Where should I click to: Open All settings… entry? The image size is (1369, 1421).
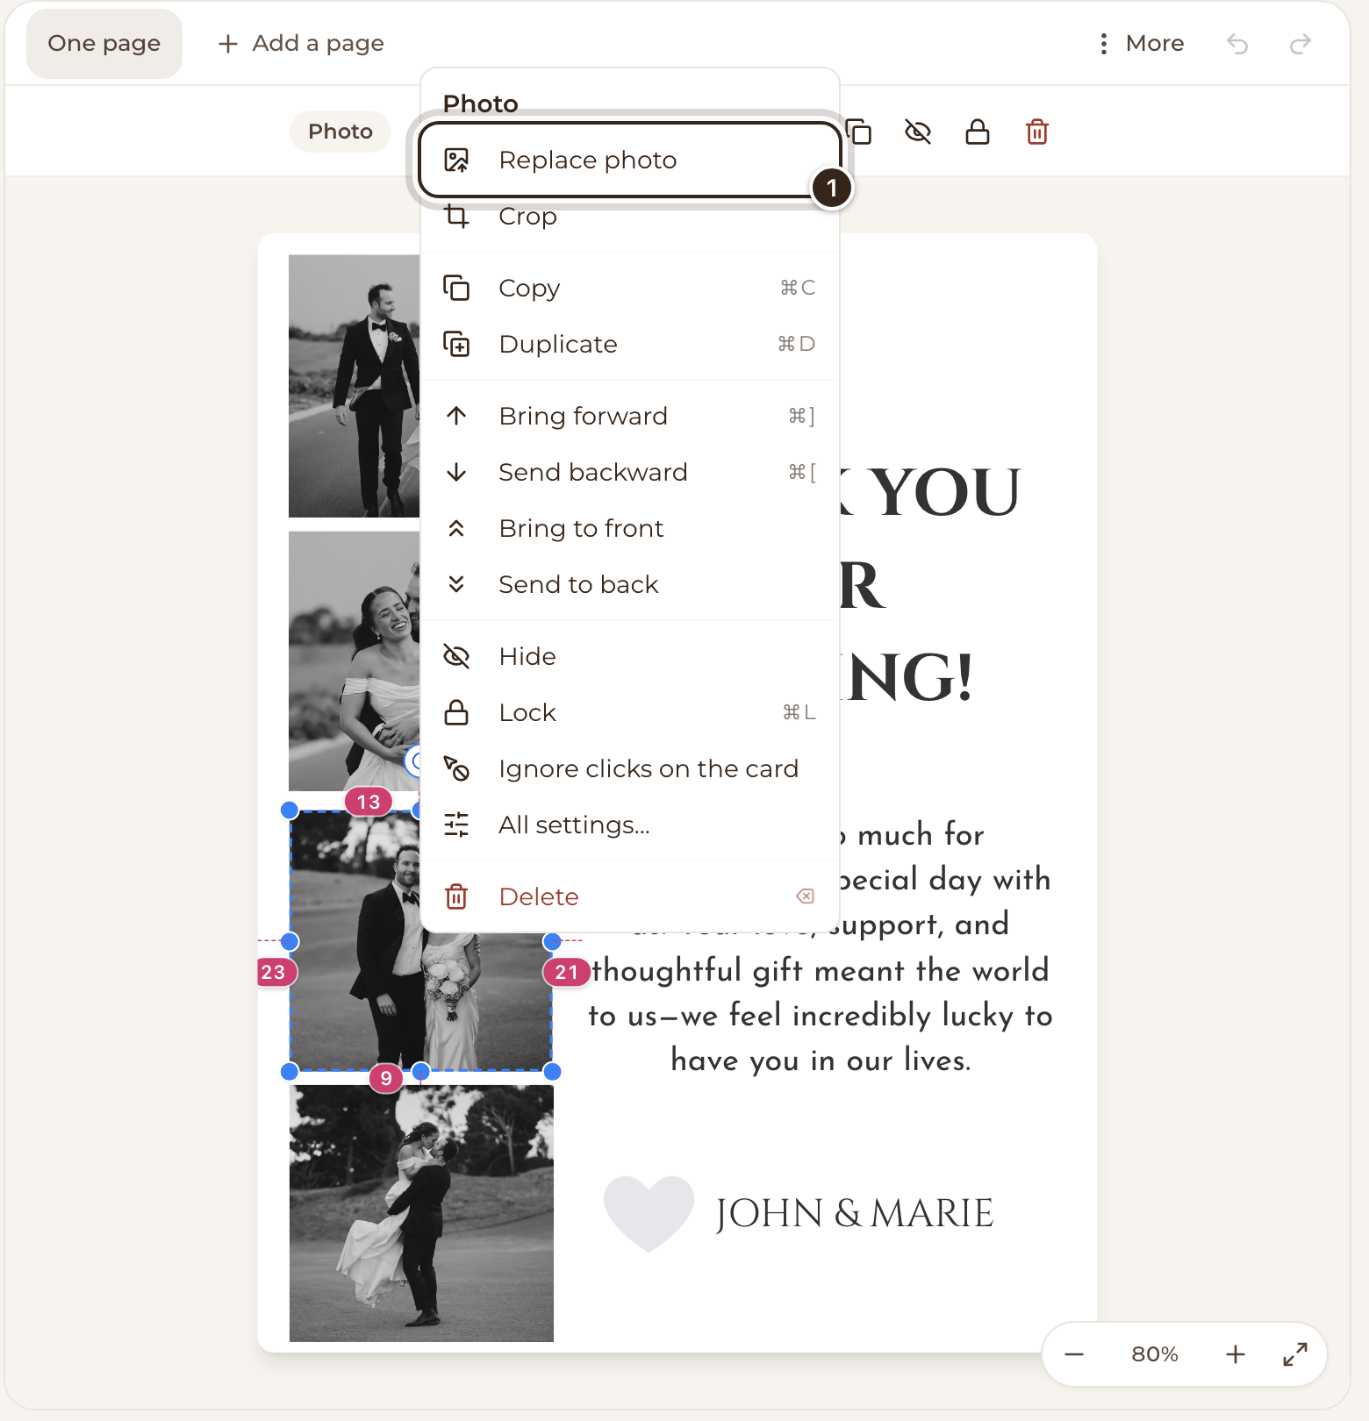pyautogui.click(x=629, y=825)
